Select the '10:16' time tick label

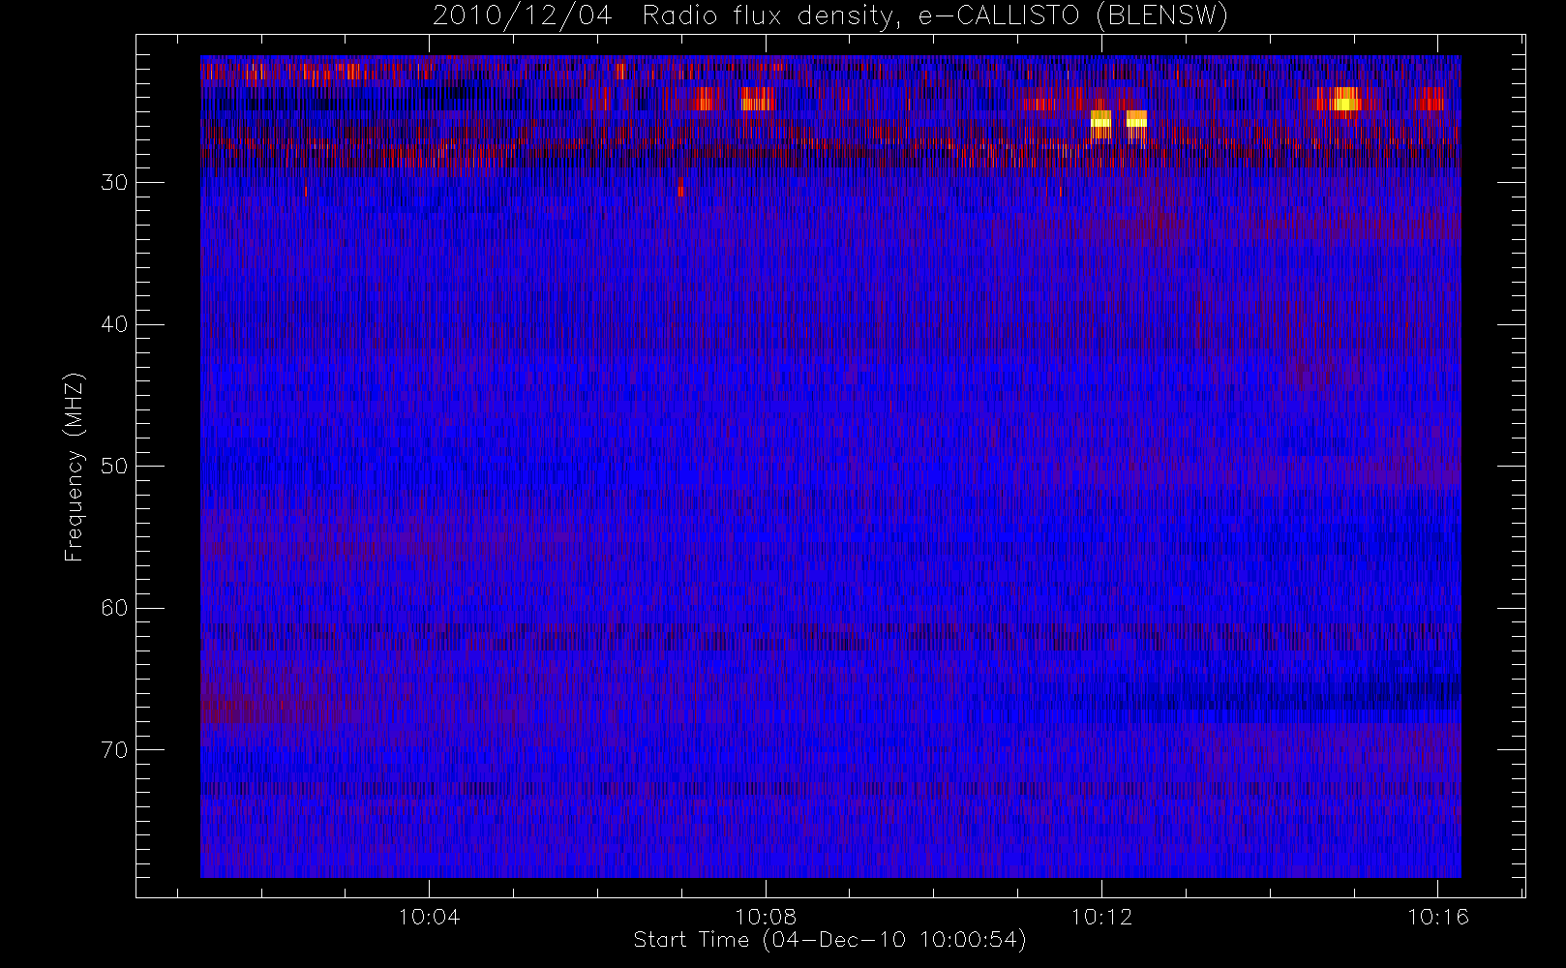point(1438,917)
